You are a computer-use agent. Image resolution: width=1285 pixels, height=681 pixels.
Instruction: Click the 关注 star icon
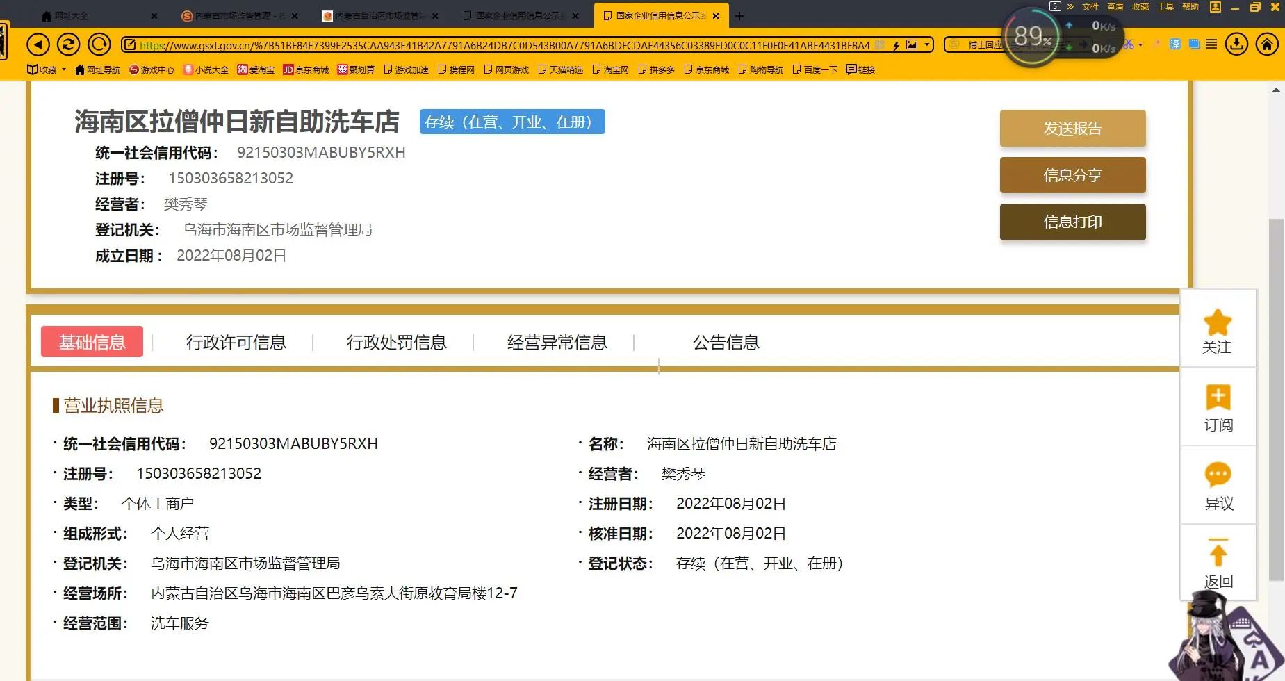point(1217,322)
